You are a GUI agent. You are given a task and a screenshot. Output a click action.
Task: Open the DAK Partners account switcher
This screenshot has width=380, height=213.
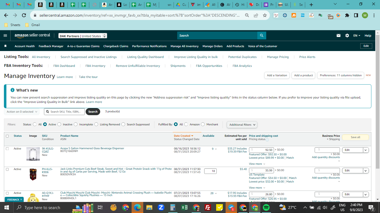click(x=83, y=36)
